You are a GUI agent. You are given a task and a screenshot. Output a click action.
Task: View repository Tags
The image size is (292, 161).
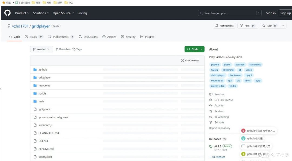coord(77,49)
